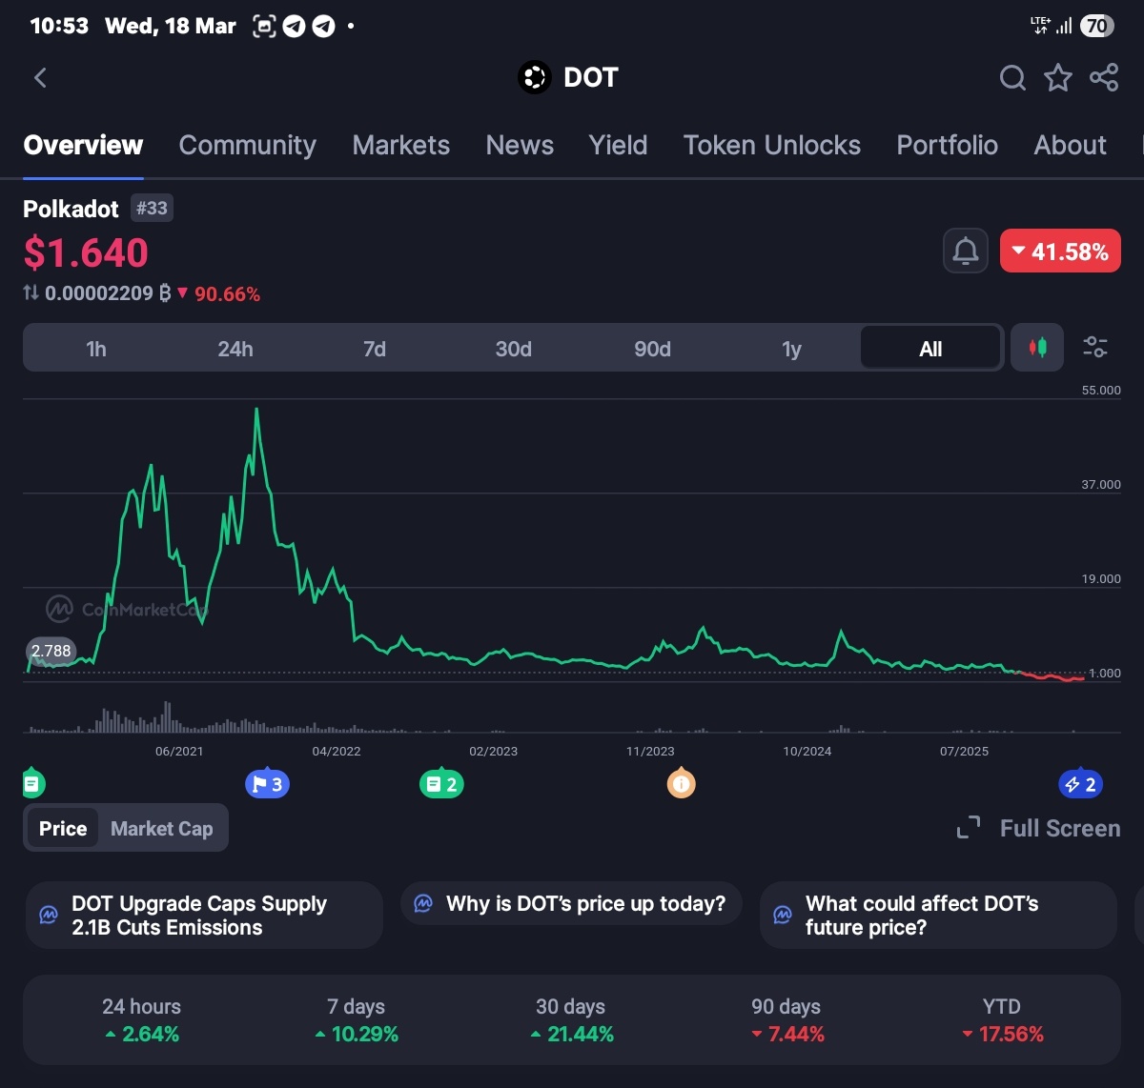
Task: Show the Price chart mode
Action: click(63, 828)
